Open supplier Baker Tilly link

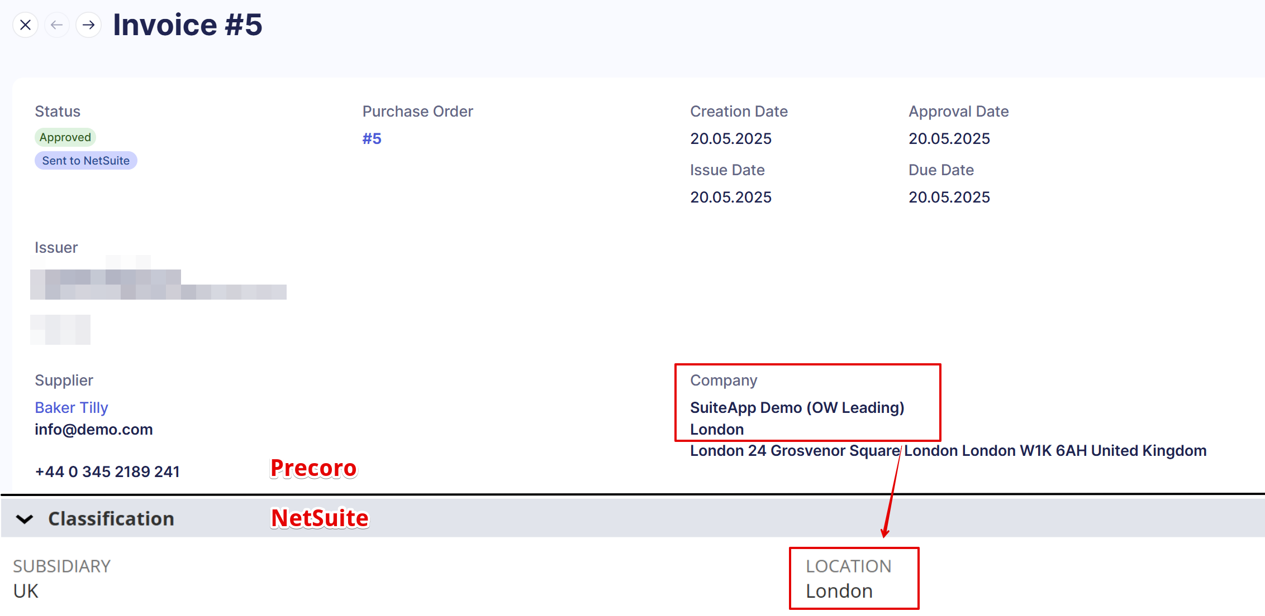point(72,408)
